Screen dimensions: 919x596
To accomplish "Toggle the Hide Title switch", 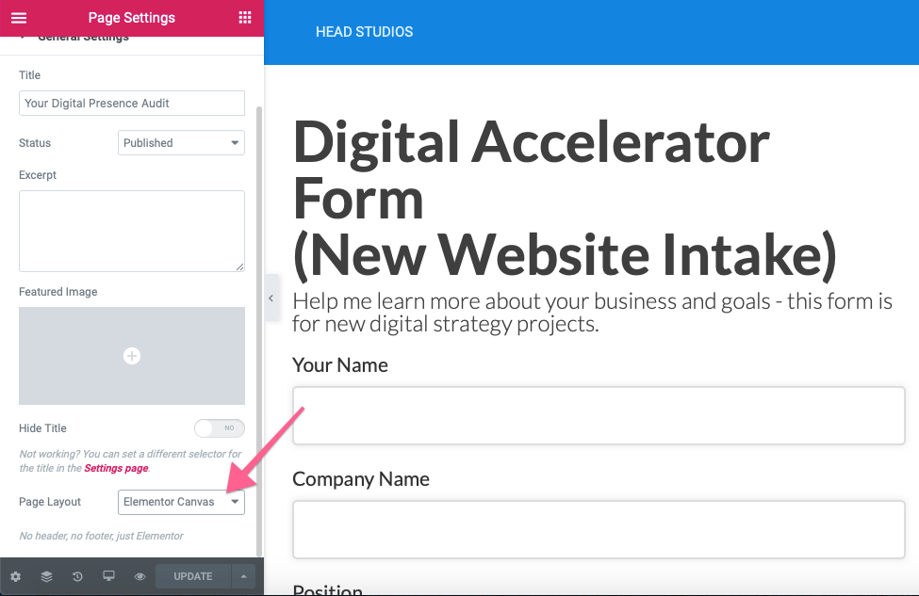I will [x=219, y=428].
